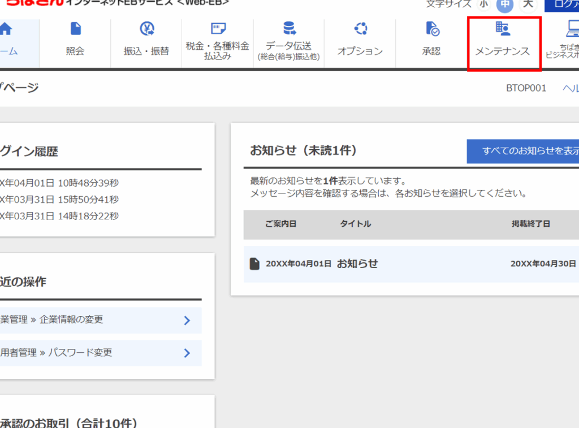Set font size to 小
Screen dimensions: 579x428
point(483,4)
